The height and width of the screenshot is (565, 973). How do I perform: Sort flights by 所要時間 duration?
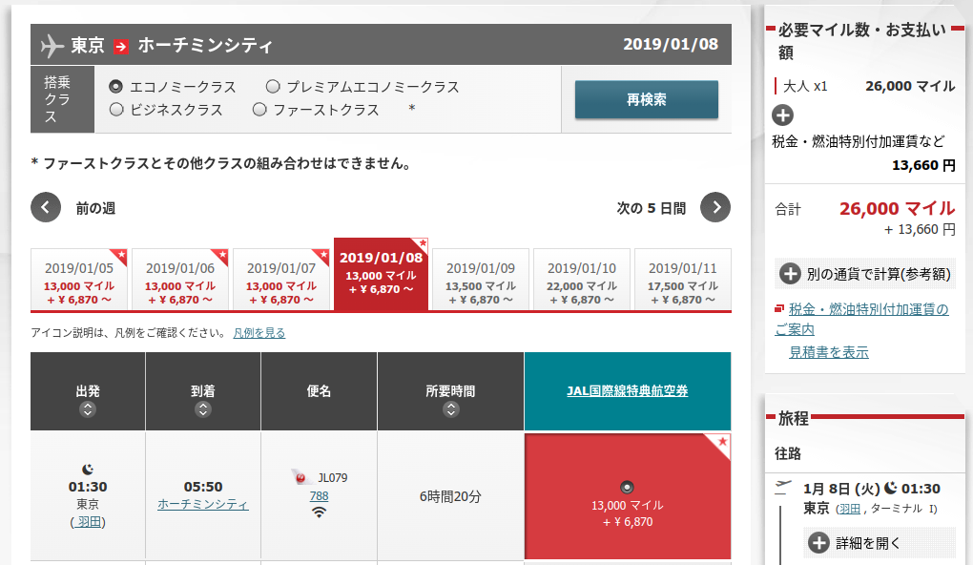point(451,409)
